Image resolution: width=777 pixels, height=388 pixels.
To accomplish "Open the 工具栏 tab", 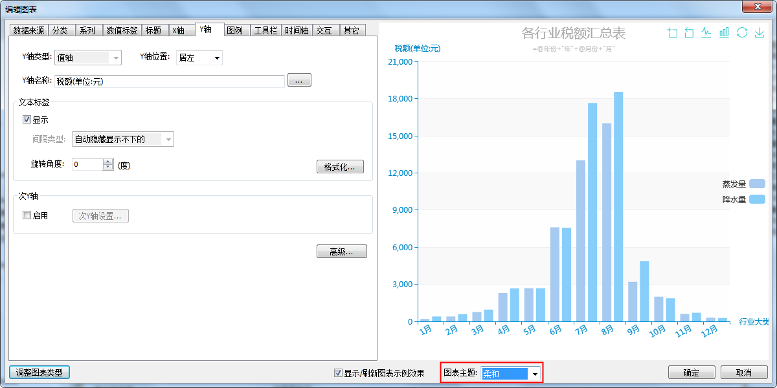I will pos(265,30).
